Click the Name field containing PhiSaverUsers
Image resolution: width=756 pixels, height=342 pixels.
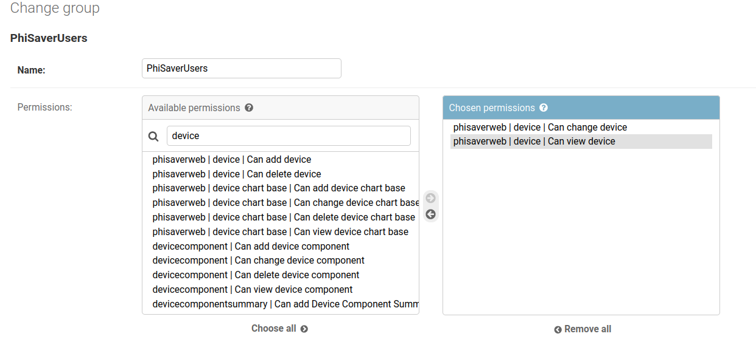(242, 69)
